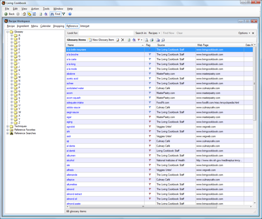Expand the A folder in Glossary tree

12,35
